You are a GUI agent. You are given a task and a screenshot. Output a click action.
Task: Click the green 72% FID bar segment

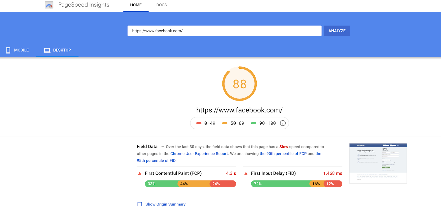pyautogui.click(x=280, y=184)
